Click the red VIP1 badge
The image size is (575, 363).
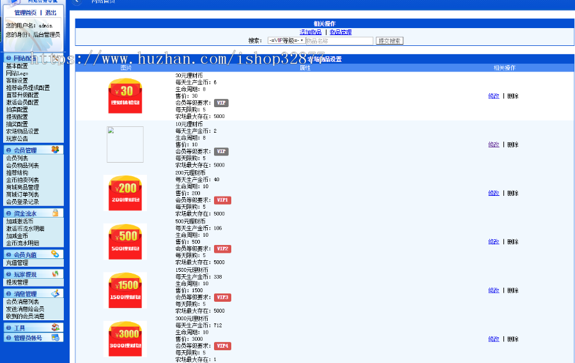click(222, 200)
